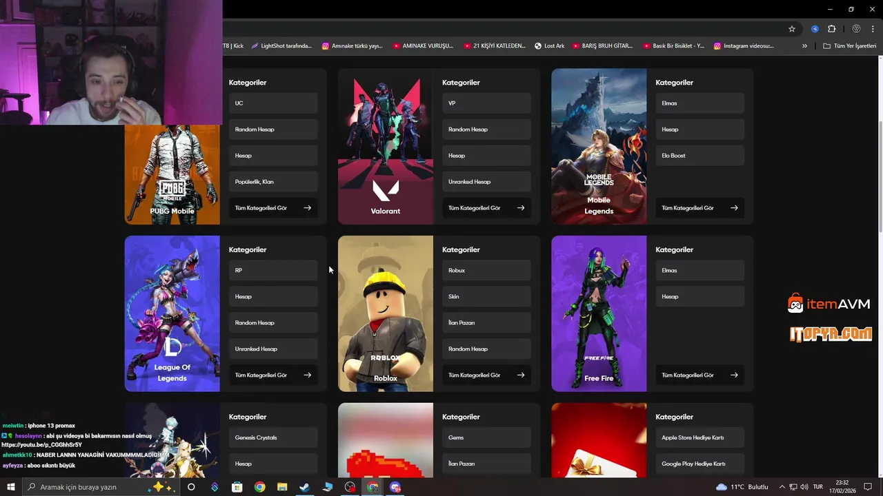Select the Robux category under Roblox
The image size is (883, 496).
point(486,271)
